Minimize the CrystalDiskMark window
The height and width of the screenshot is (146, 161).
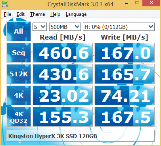coord(126,3)
